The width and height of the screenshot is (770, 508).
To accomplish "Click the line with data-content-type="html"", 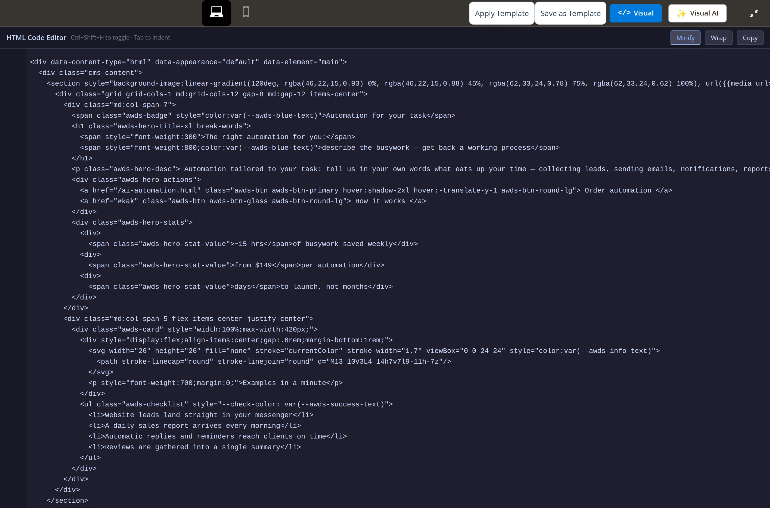I will point(188,62).
